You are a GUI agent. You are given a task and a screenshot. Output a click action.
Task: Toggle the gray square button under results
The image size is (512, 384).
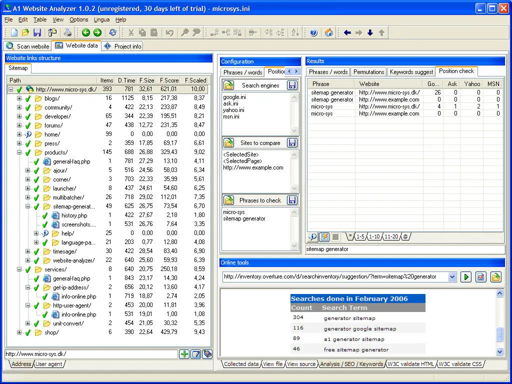click(335, 236)
